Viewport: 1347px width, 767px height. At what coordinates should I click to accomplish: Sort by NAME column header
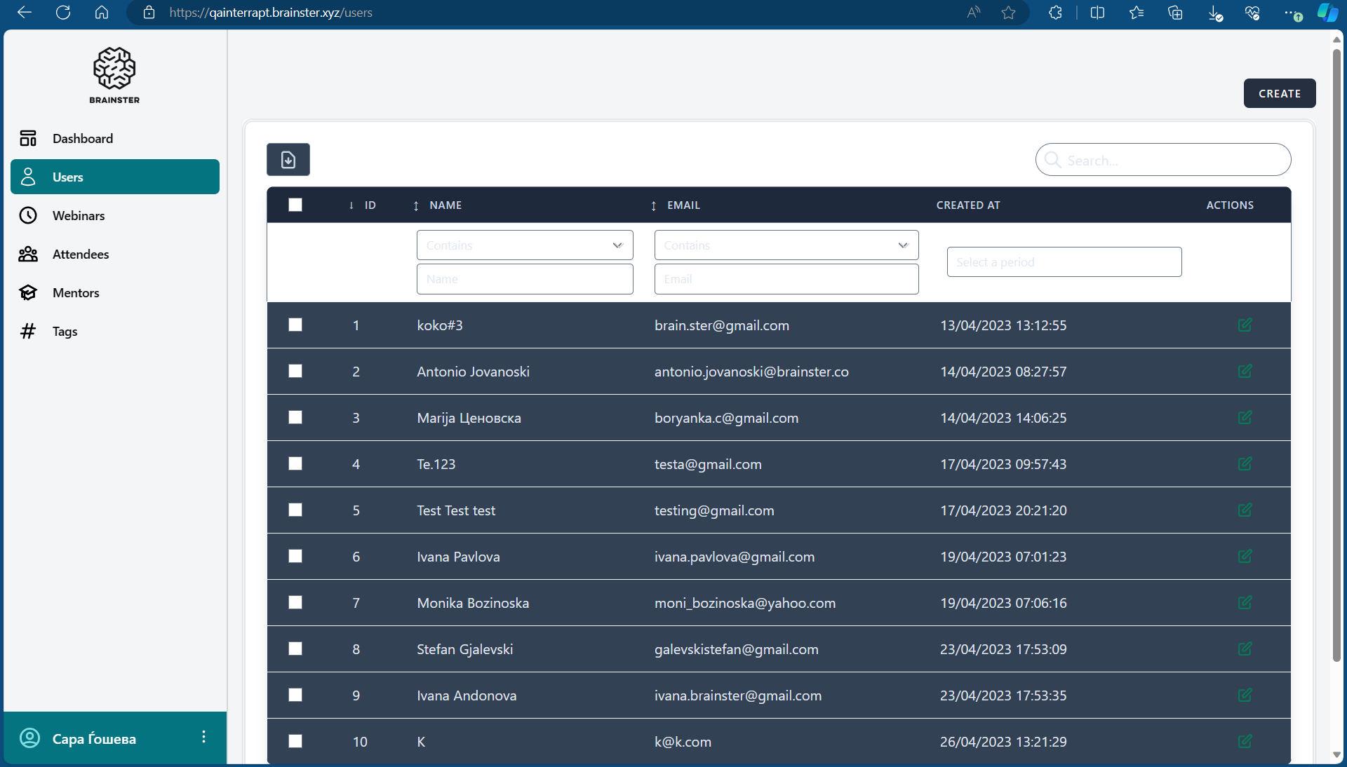pyautogui.click(x=445, y=205)
